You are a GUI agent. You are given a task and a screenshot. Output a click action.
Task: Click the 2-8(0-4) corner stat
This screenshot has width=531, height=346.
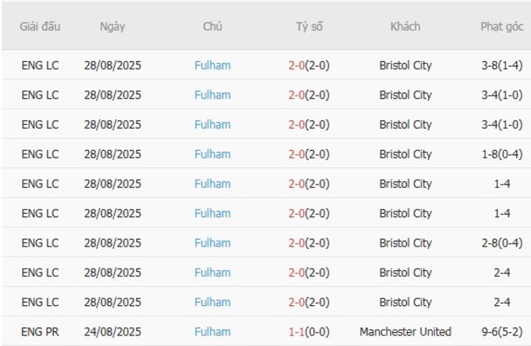coord(502,243)
